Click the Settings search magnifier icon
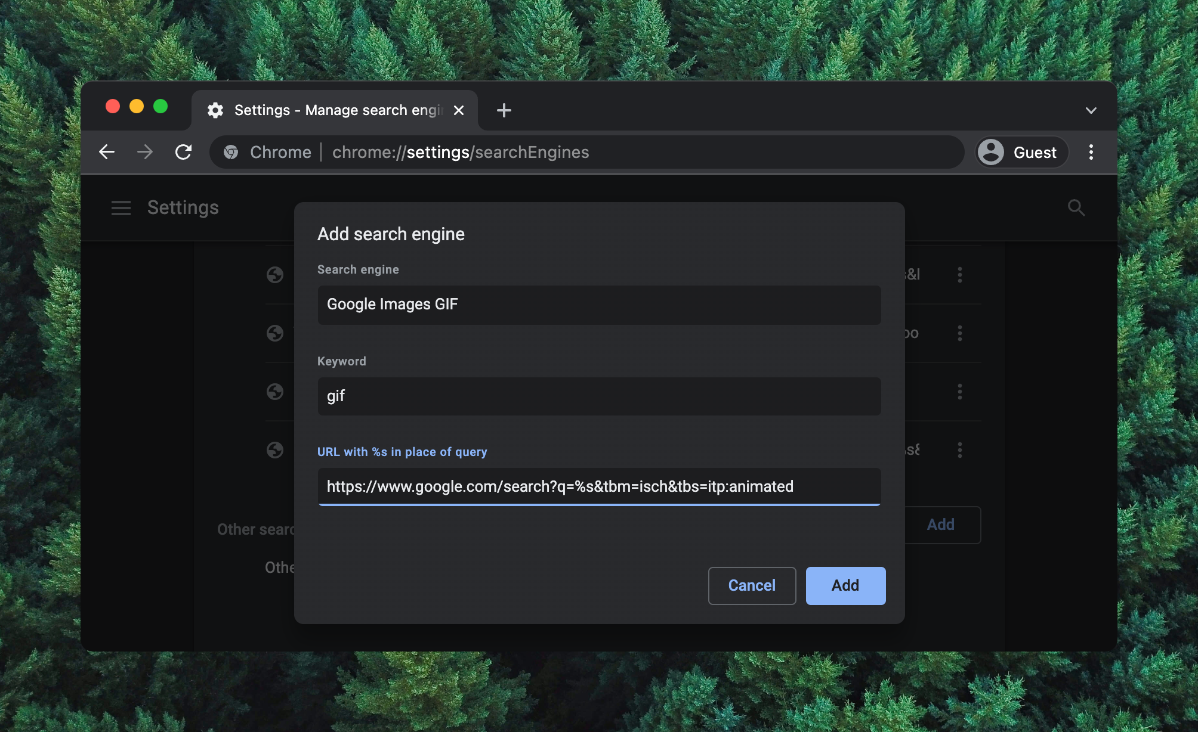 (1076, 207)
